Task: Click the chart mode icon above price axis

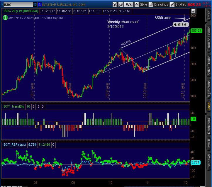Action: (194, 11)
